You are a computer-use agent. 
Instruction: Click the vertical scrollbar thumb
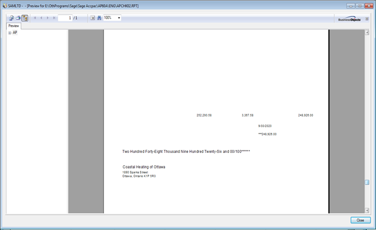click(367, 182)
